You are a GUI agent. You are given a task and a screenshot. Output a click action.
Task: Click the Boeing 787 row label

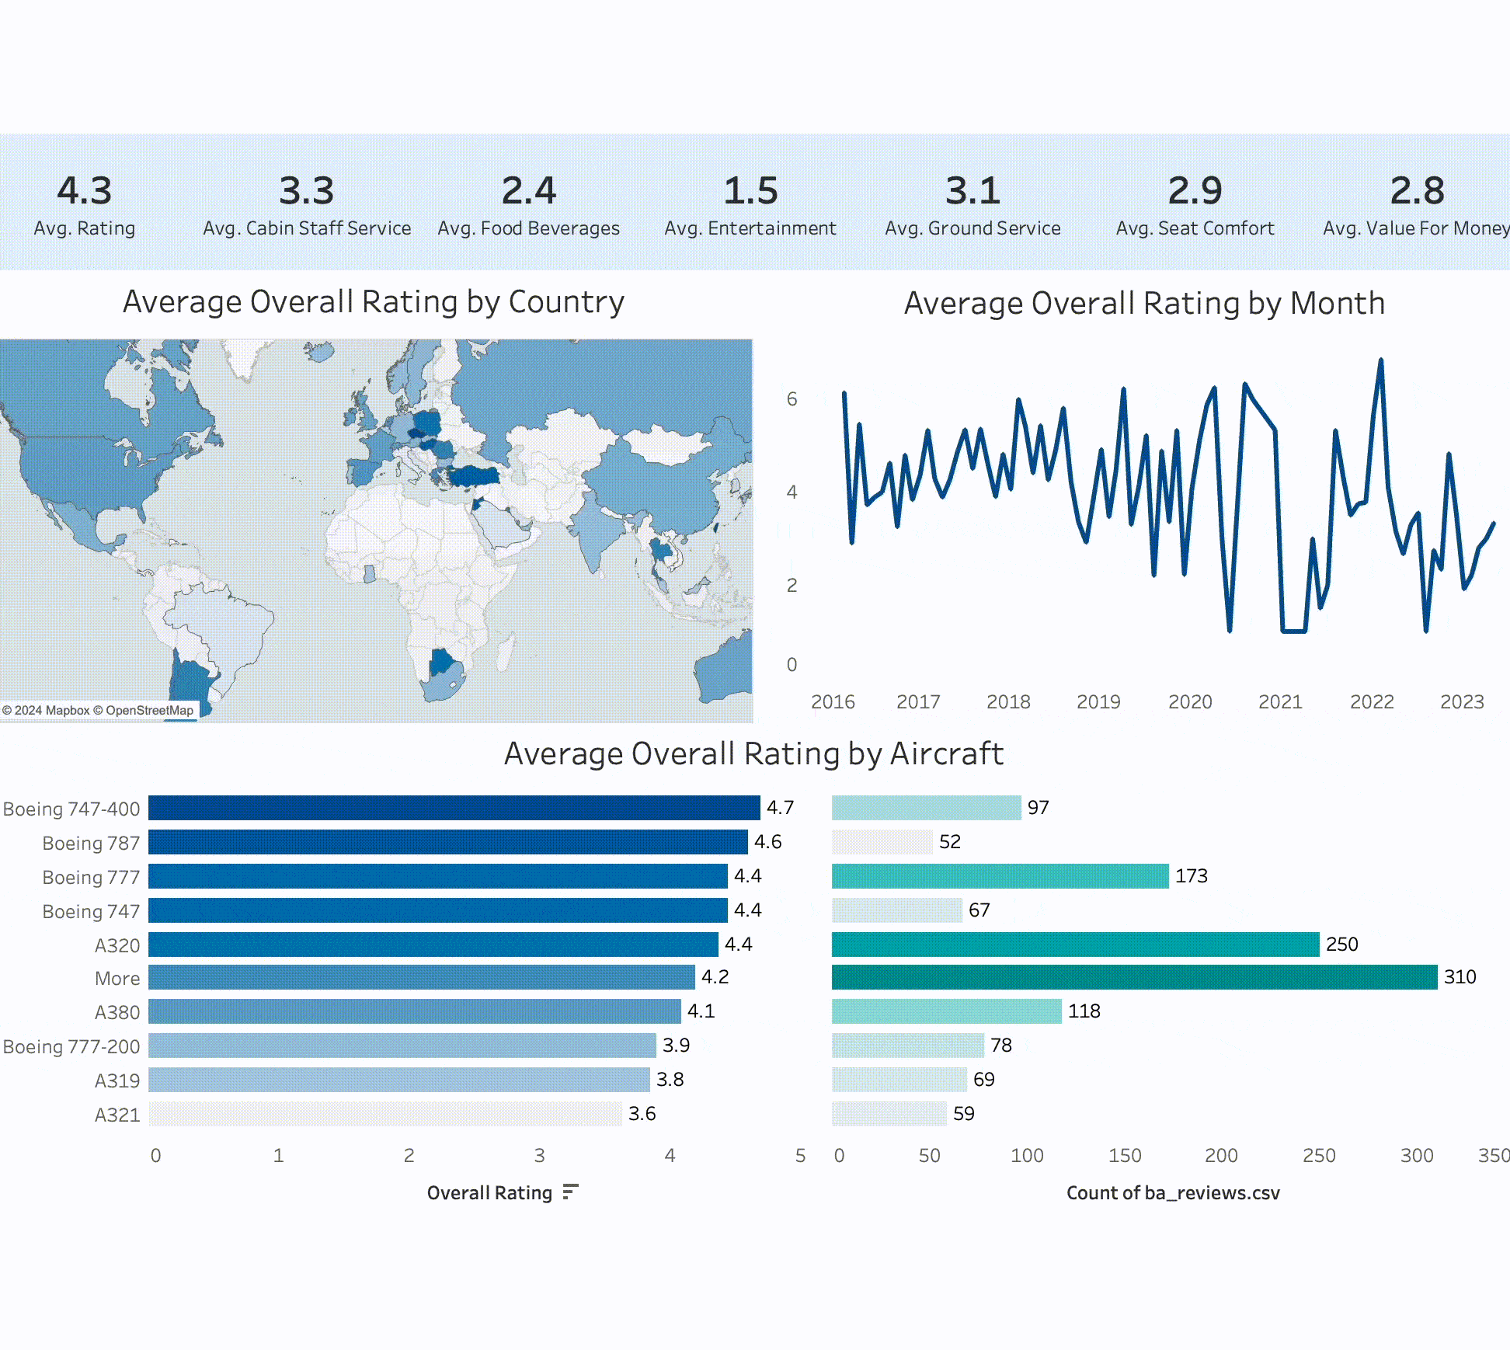point(91,843)
